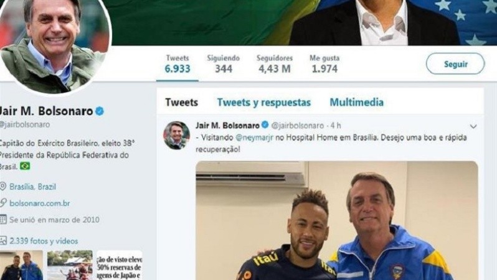The width and height of the screenshot is (497, 280).
Task: Open the boat photo thumbnail in media
Action: click(70, 265)
